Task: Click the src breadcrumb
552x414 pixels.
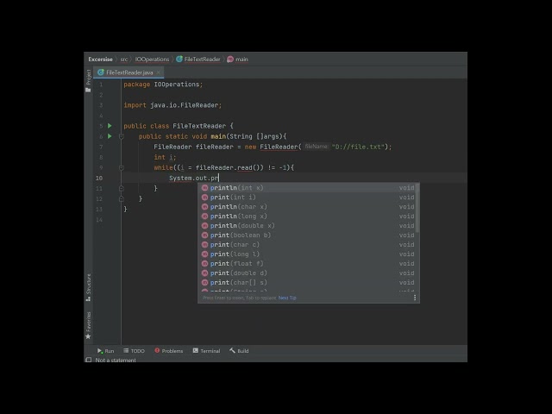Action: (124, 60)
